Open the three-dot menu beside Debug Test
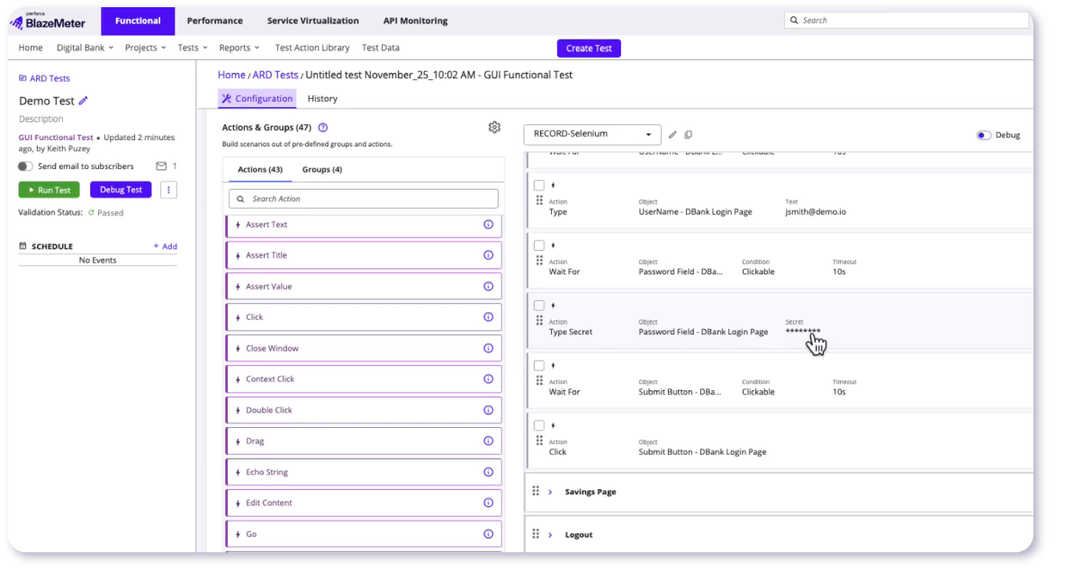 [x=168, y=189]
